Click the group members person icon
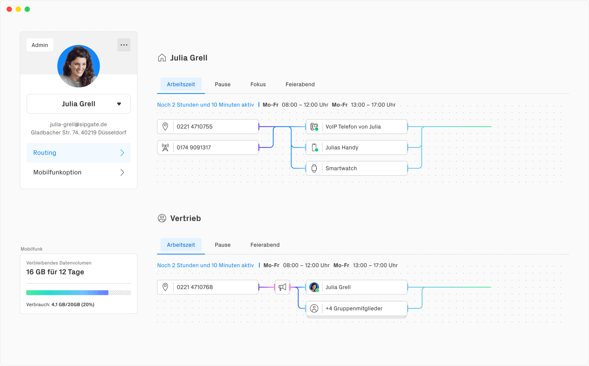The width and height of the screenshot is (589, 366). [314, 308]
